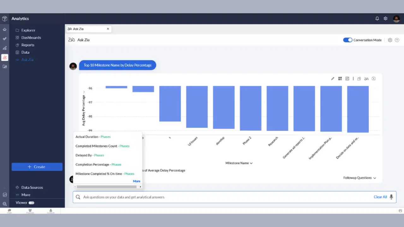The image size is (404, 227).
Task: Open the Followup Questions dropdown
Action: tap(359, 178)
